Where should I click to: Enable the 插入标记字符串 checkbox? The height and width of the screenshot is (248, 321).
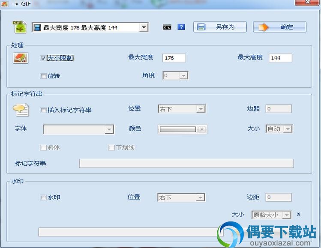pyautogui.click(x=43, y=110)
